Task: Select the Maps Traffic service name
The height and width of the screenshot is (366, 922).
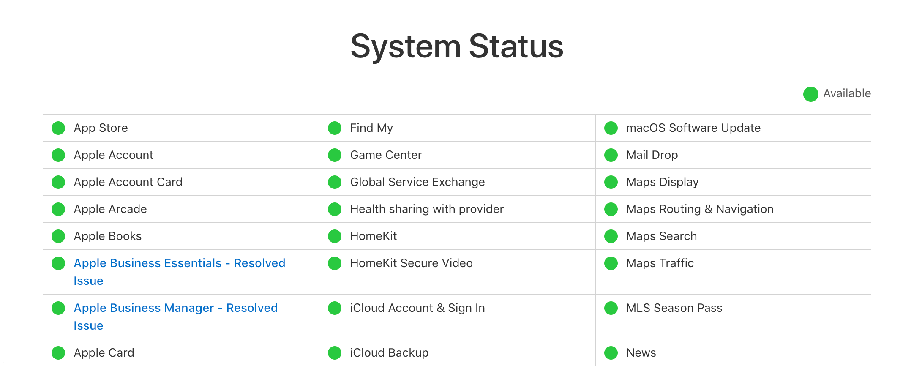Action: (660, 263)
